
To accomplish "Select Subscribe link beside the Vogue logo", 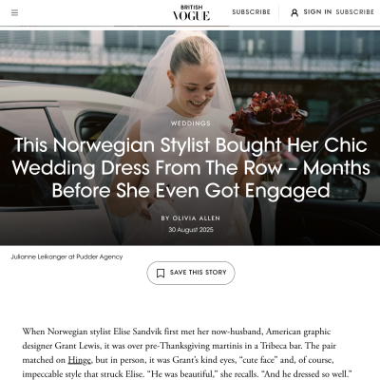I will [x=251, y=12].
